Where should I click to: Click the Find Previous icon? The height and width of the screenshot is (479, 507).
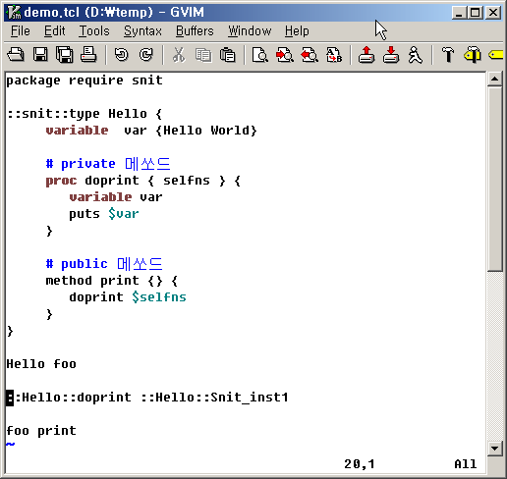point(310,55)
